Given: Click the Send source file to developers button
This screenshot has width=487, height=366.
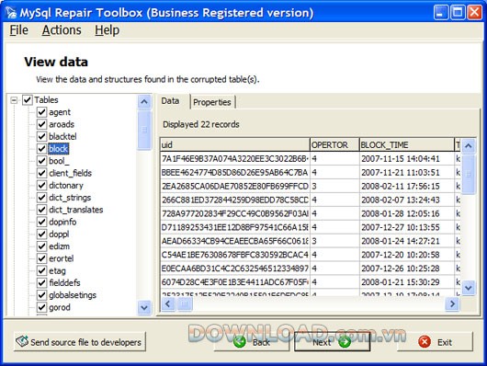Looking at the screenshot, I should coord(80,341).
